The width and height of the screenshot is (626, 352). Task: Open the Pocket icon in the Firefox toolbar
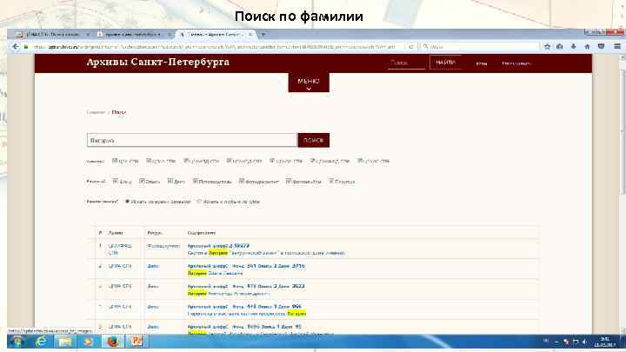[602, 46]
